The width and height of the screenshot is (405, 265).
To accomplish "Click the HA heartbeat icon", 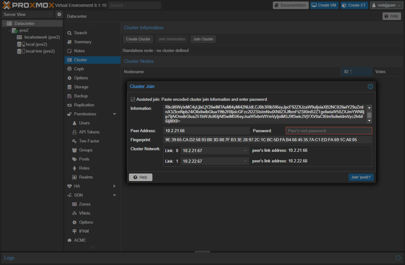I will coord(70,186).
